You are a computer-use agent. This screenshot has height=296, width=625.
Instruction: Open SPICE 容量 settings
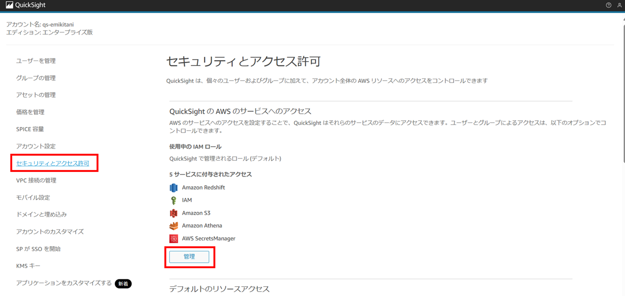click(30, 129)
